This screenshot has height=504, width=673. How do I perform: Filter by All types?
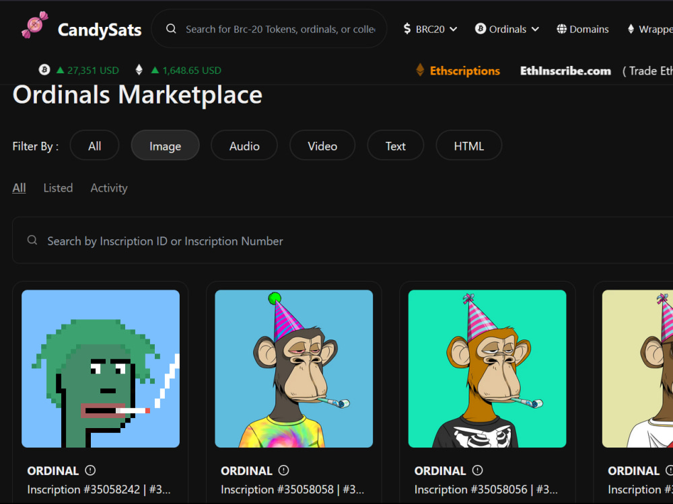tap(94, 146)
